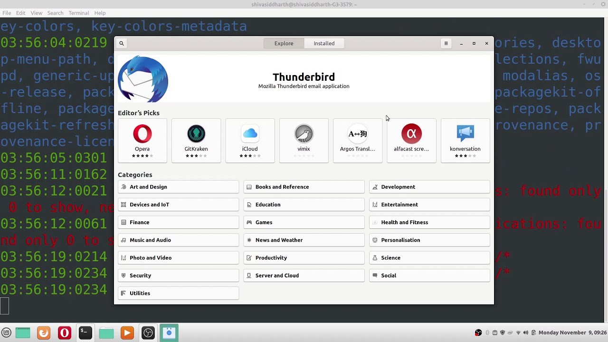The width and height of the screenshot is (608, 342).
Task: Open the terminal Help menu
Action: point(100,13)
